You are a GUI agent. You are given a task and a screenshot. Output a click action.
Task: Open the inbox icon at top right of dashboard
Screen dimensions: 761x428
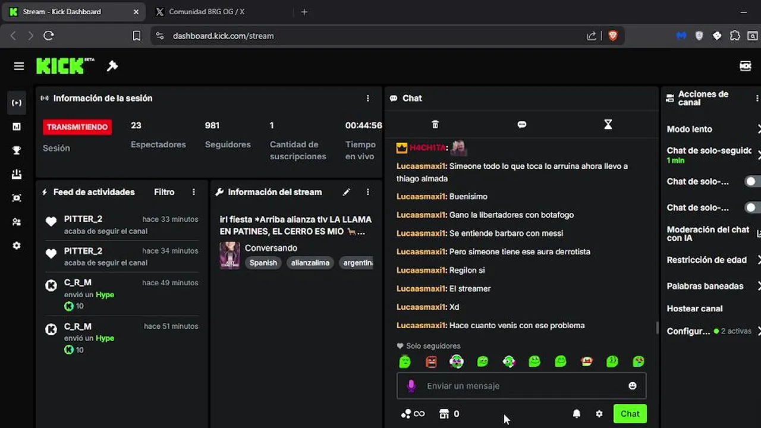(x=745, y=66)
